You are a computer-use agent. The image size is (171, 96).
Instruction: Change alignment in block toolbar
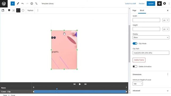click(9, 10)
